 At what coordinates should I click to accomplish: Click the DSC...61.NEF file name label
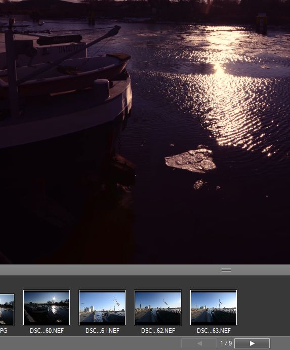pyautogui.click(x=102, y=331)
